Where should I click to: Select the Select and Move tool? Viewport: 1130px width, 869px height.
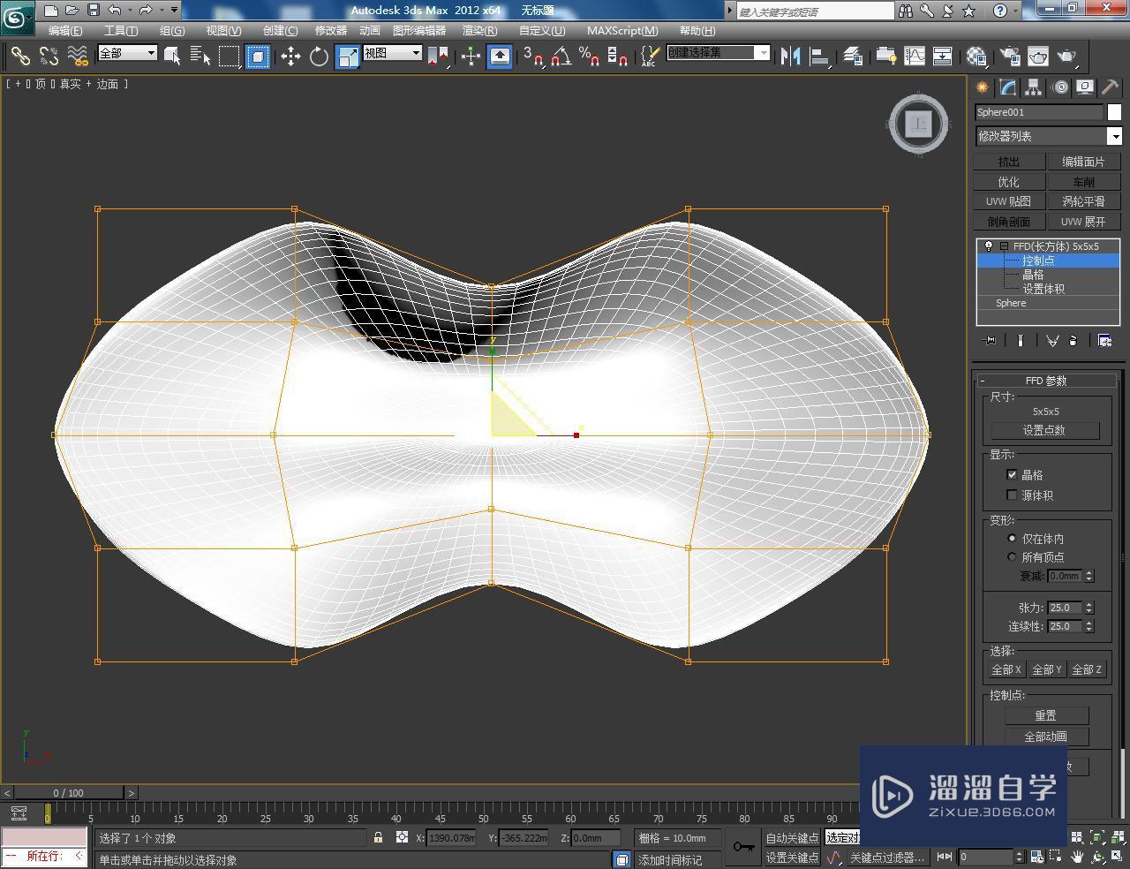coord(292,56)
